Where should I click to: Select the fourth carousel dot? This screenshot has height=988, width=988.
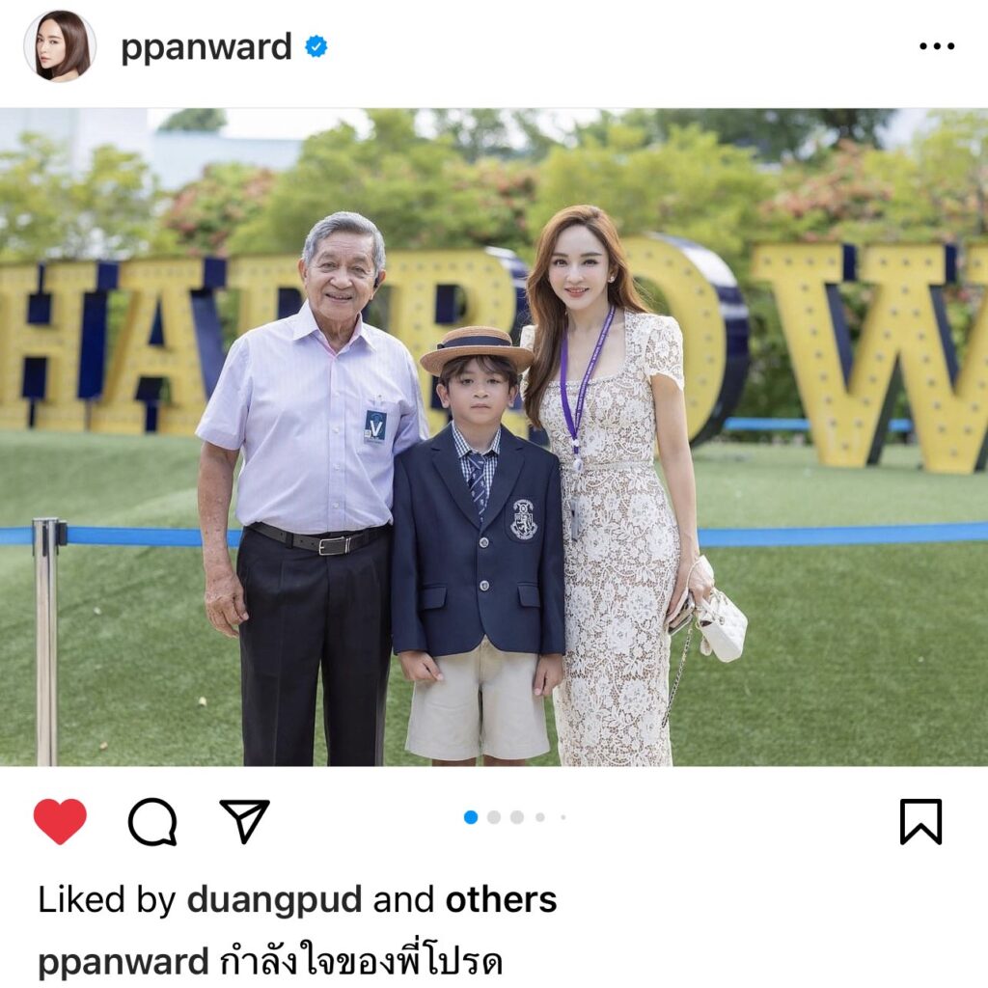(x=540, y=817)
